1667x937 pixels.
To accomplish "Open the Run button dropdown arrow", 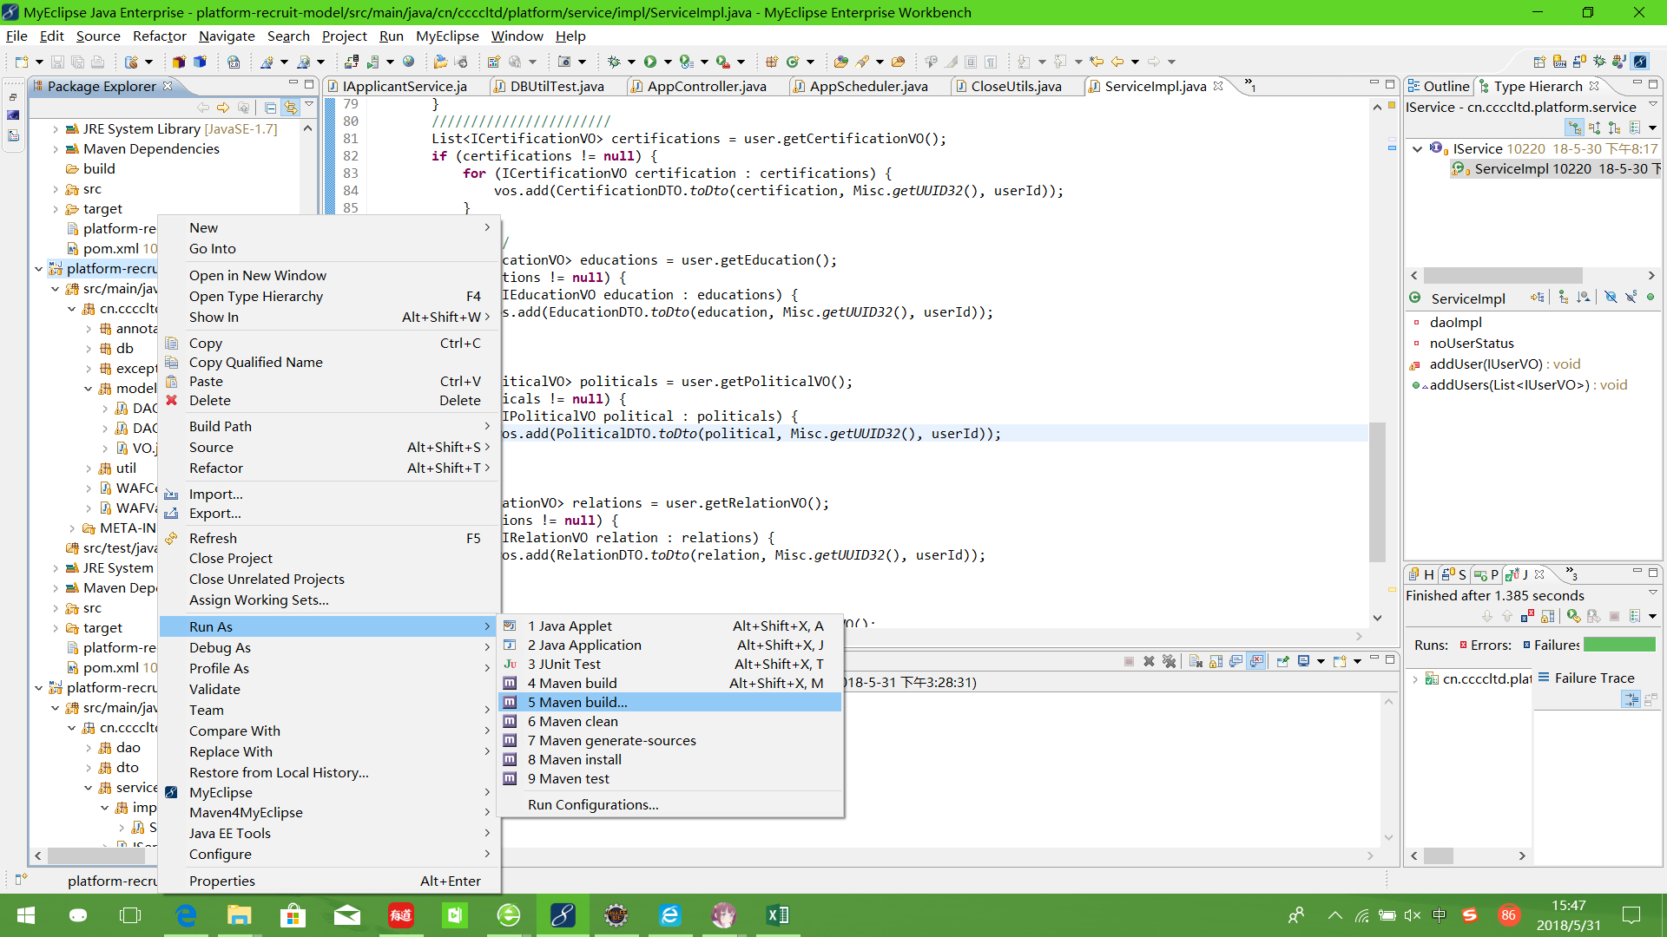I will coord(668,62).
